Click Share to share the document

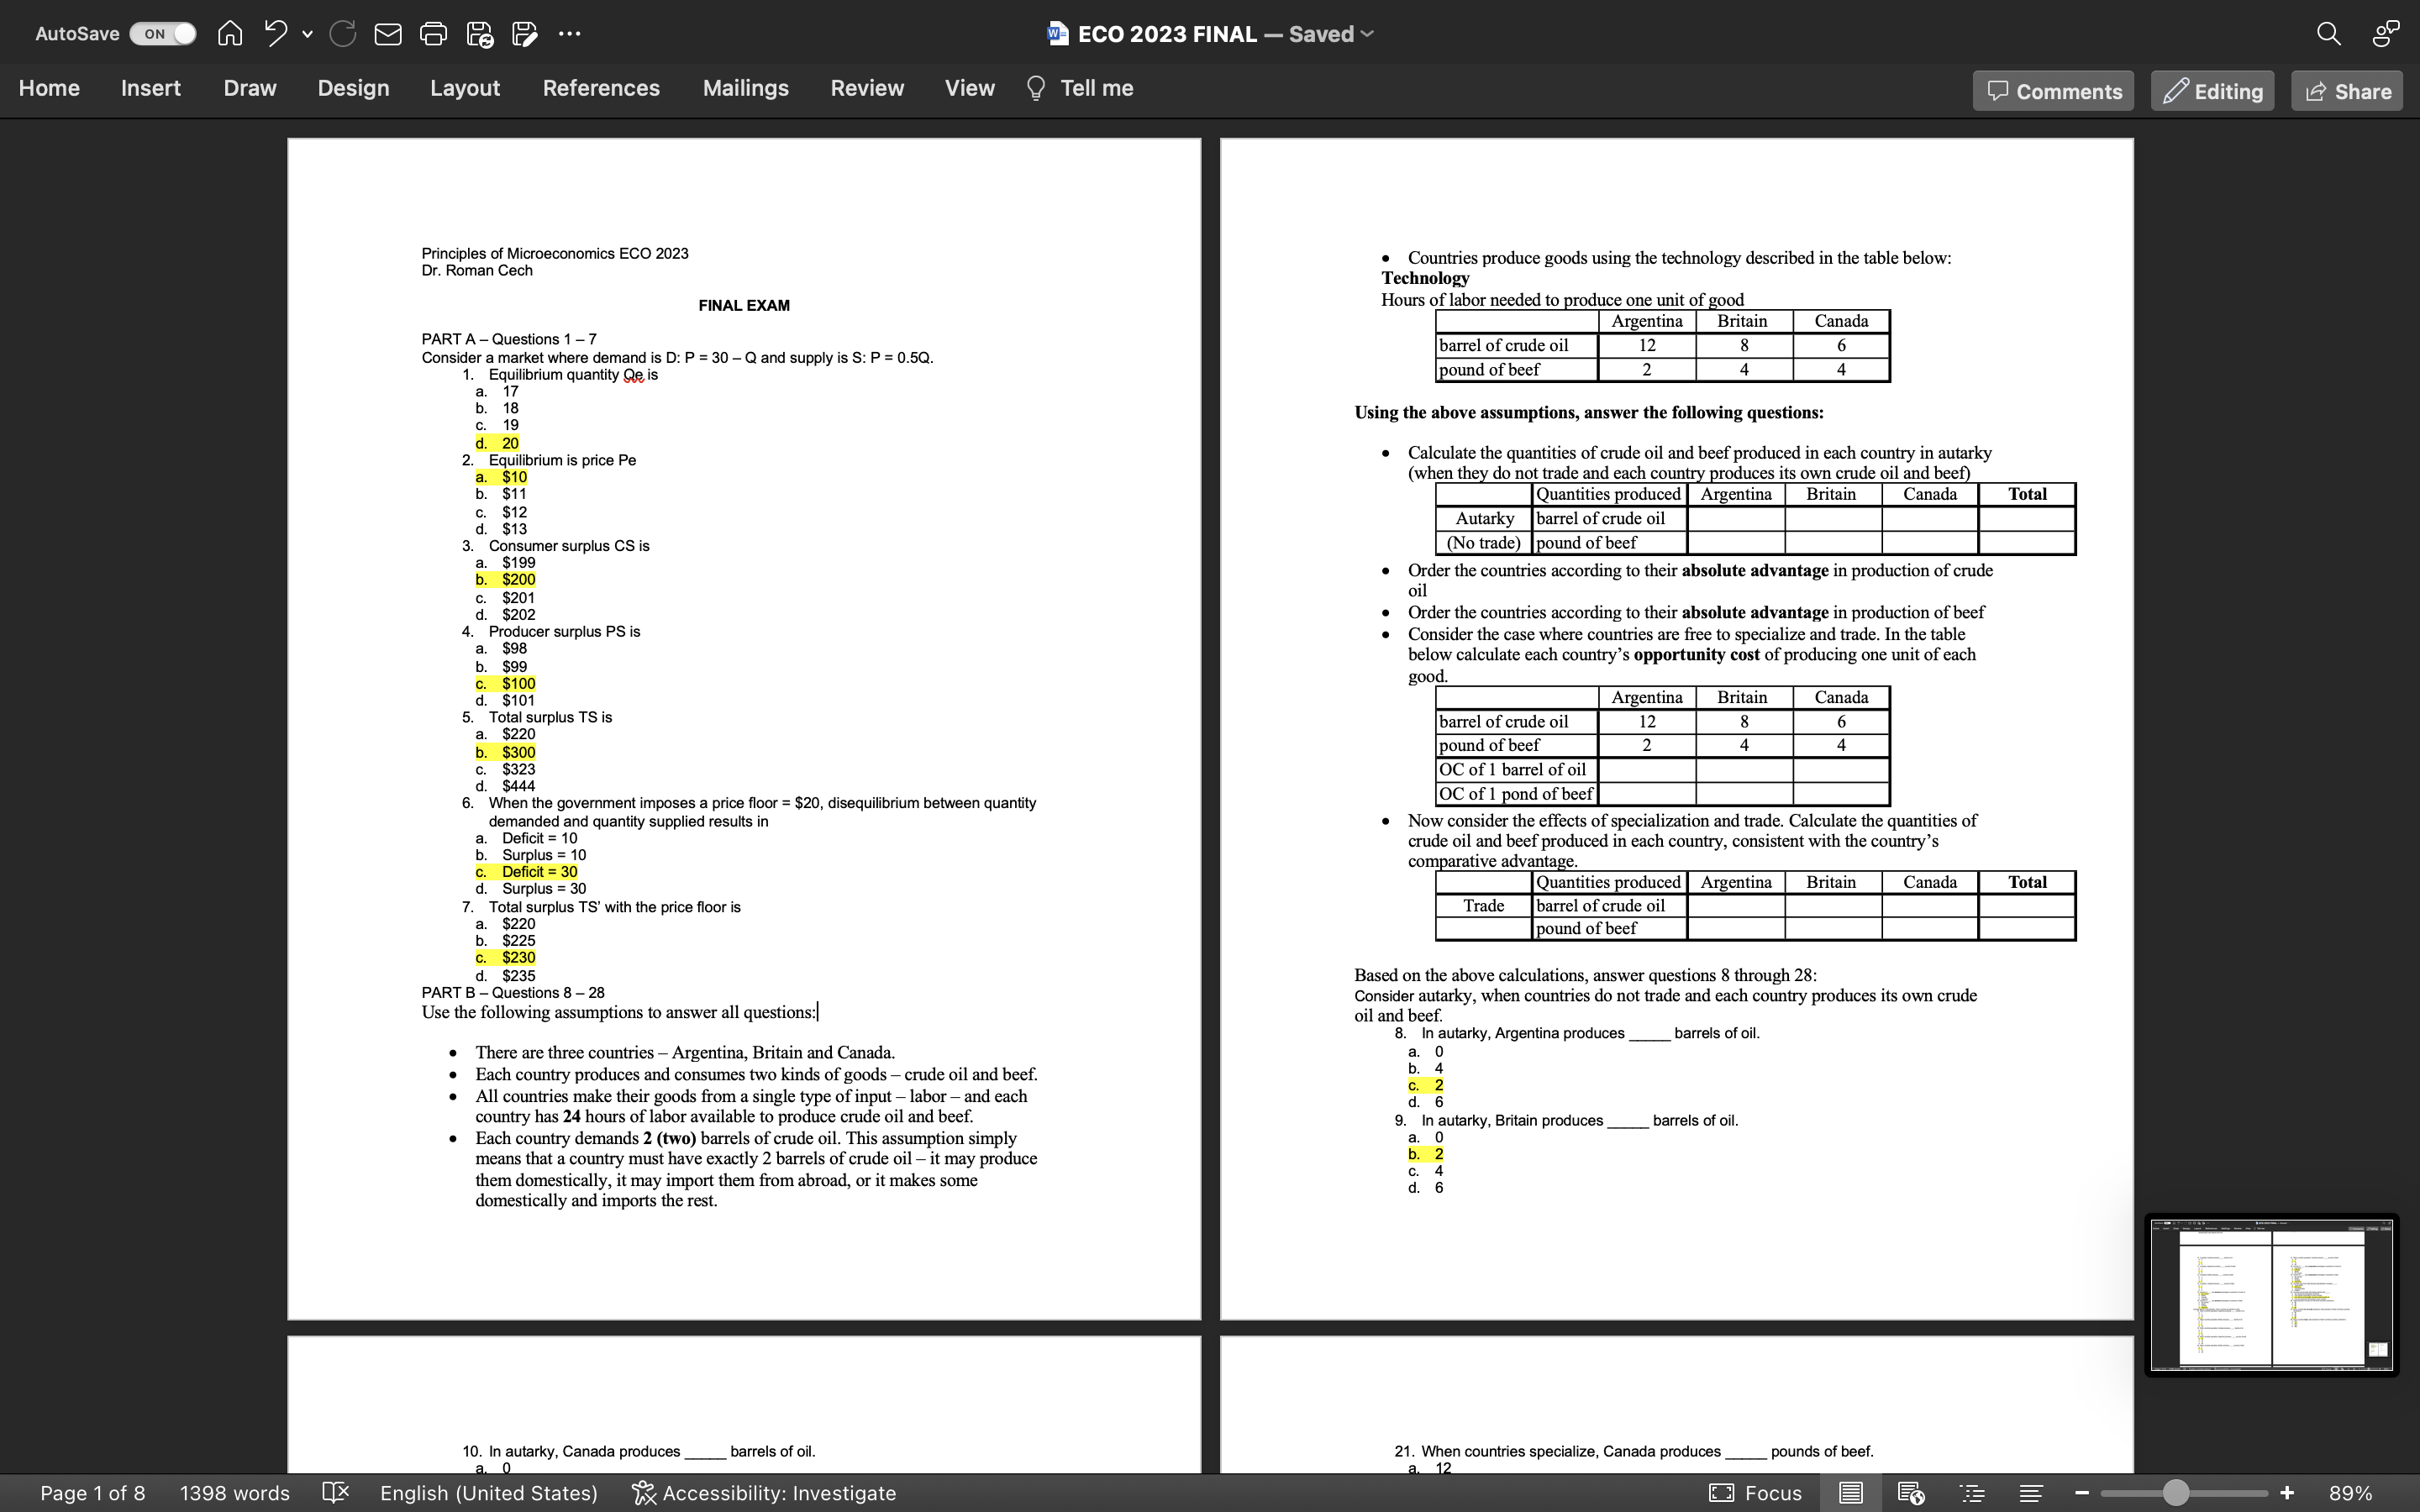(x=2345, y=90)
